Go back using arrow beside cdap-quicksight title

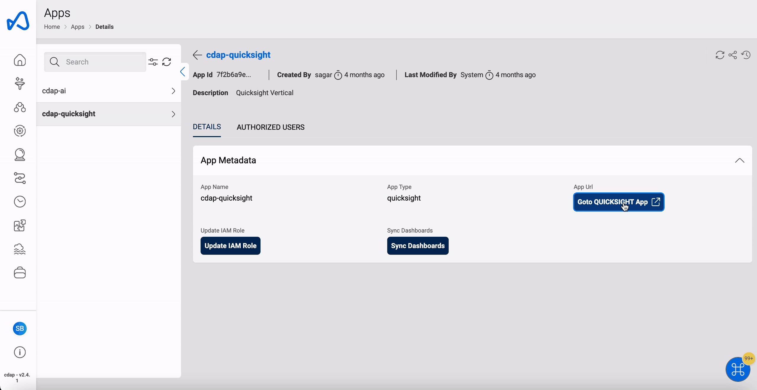[x=197, y=55]
